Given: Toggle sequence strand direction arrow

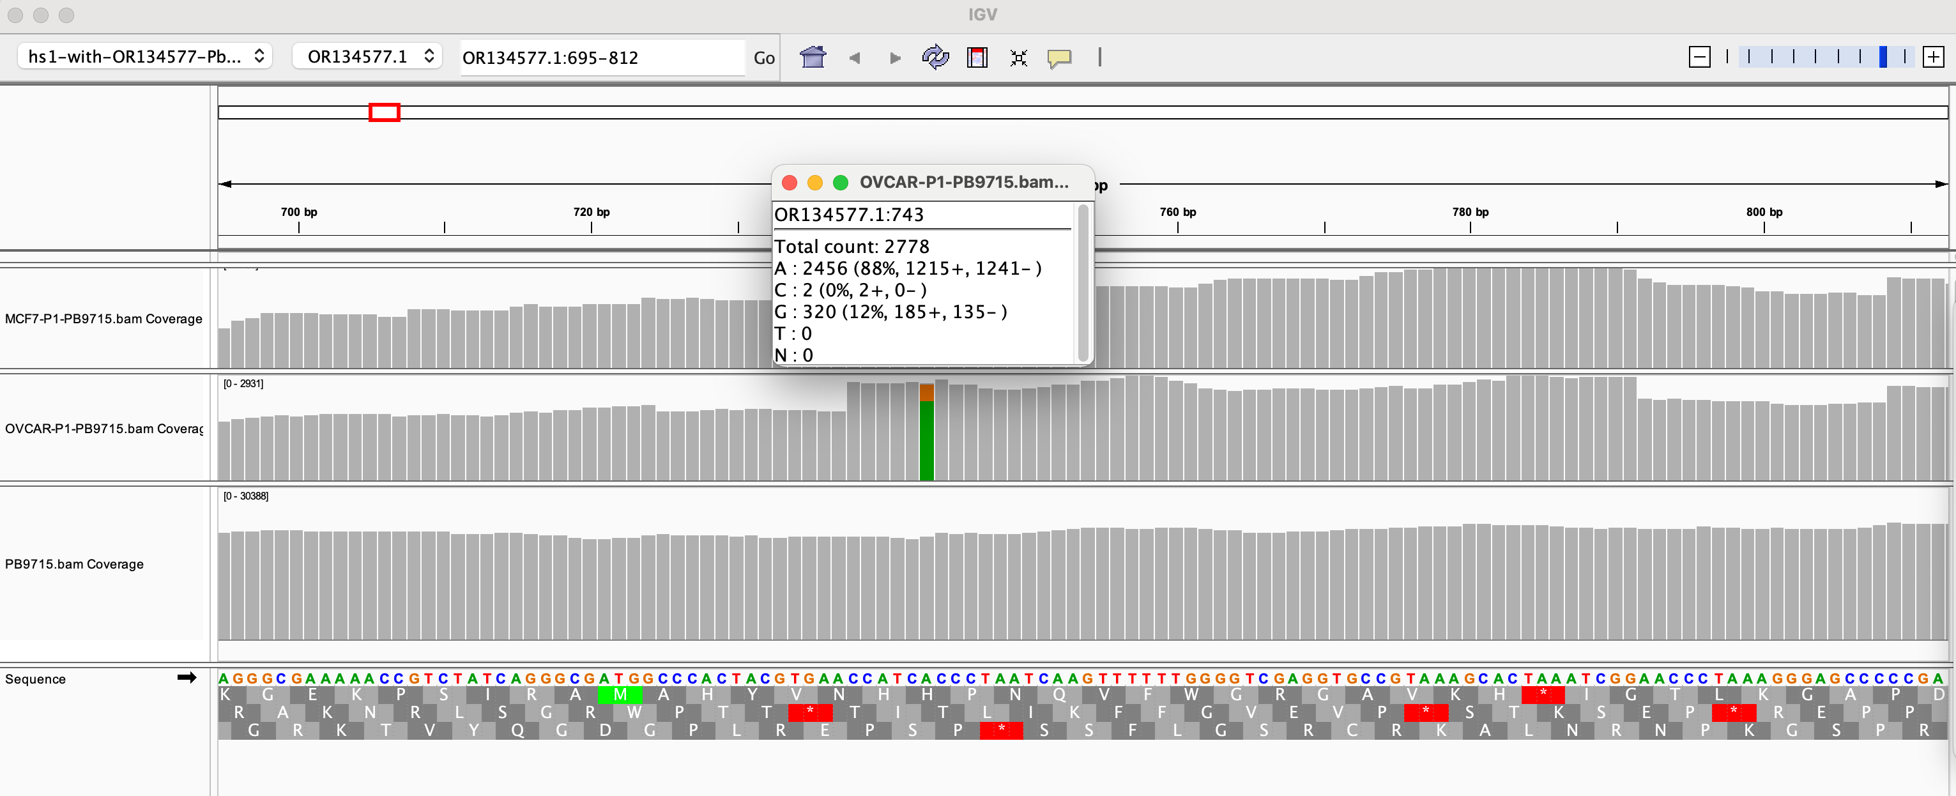Looking at the screenshot, I should tap(187, 678).
